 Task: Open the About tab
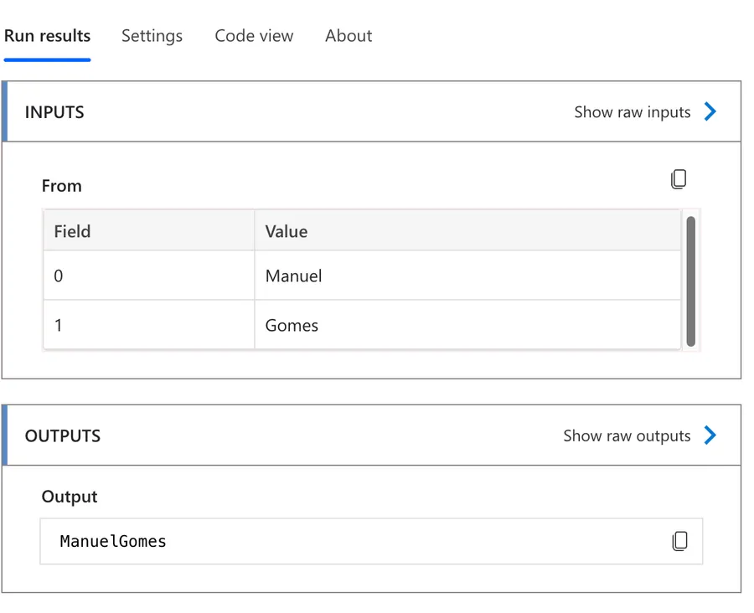(349, 35)
